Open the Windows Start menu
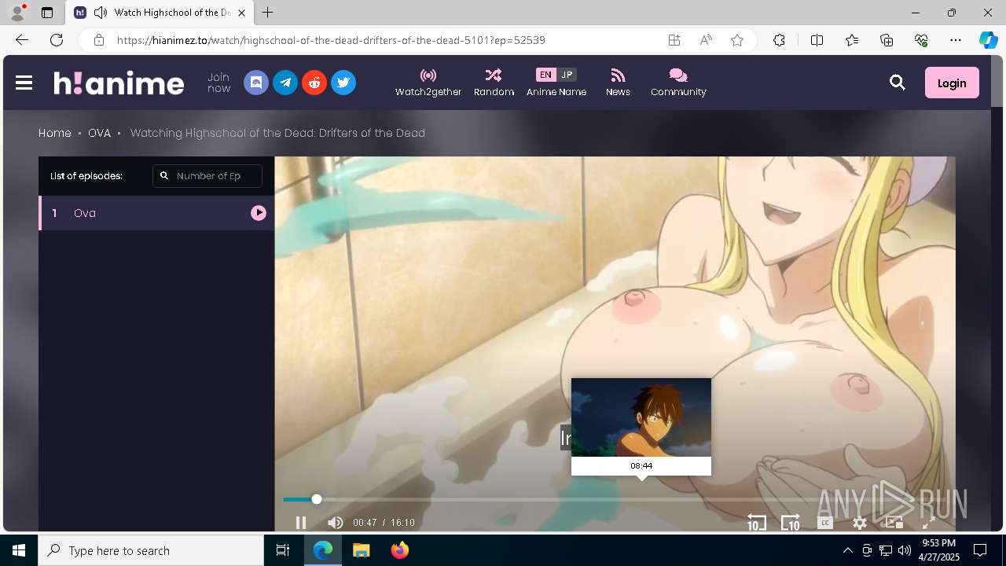 (19, 550)
